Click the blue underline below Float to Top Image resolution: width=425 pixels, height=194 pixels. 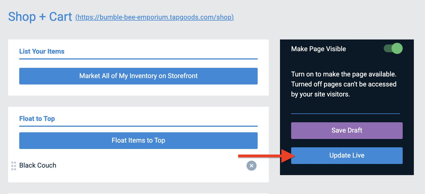pyautogui.click(x=138, y=126)
